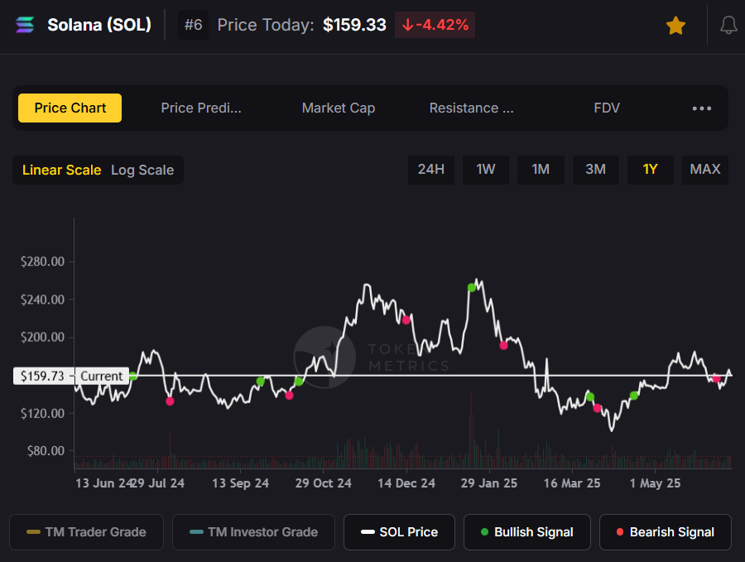This screenshot has height=562, width=745.
Task: Switch to the Resistance tab
Action: pyautogui.click(x=471, y=108)
